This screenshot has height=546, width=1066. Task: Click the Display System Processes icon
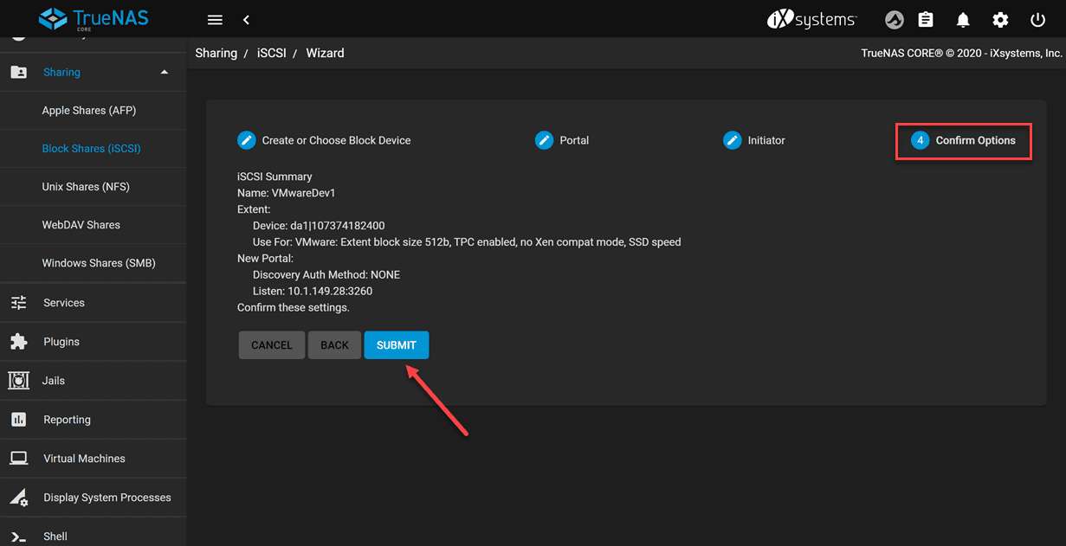18,498
